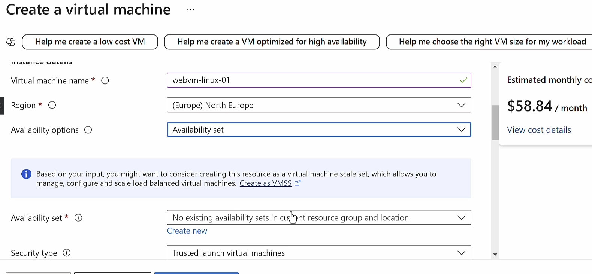Click info icon next to Security type

[67, 253]
